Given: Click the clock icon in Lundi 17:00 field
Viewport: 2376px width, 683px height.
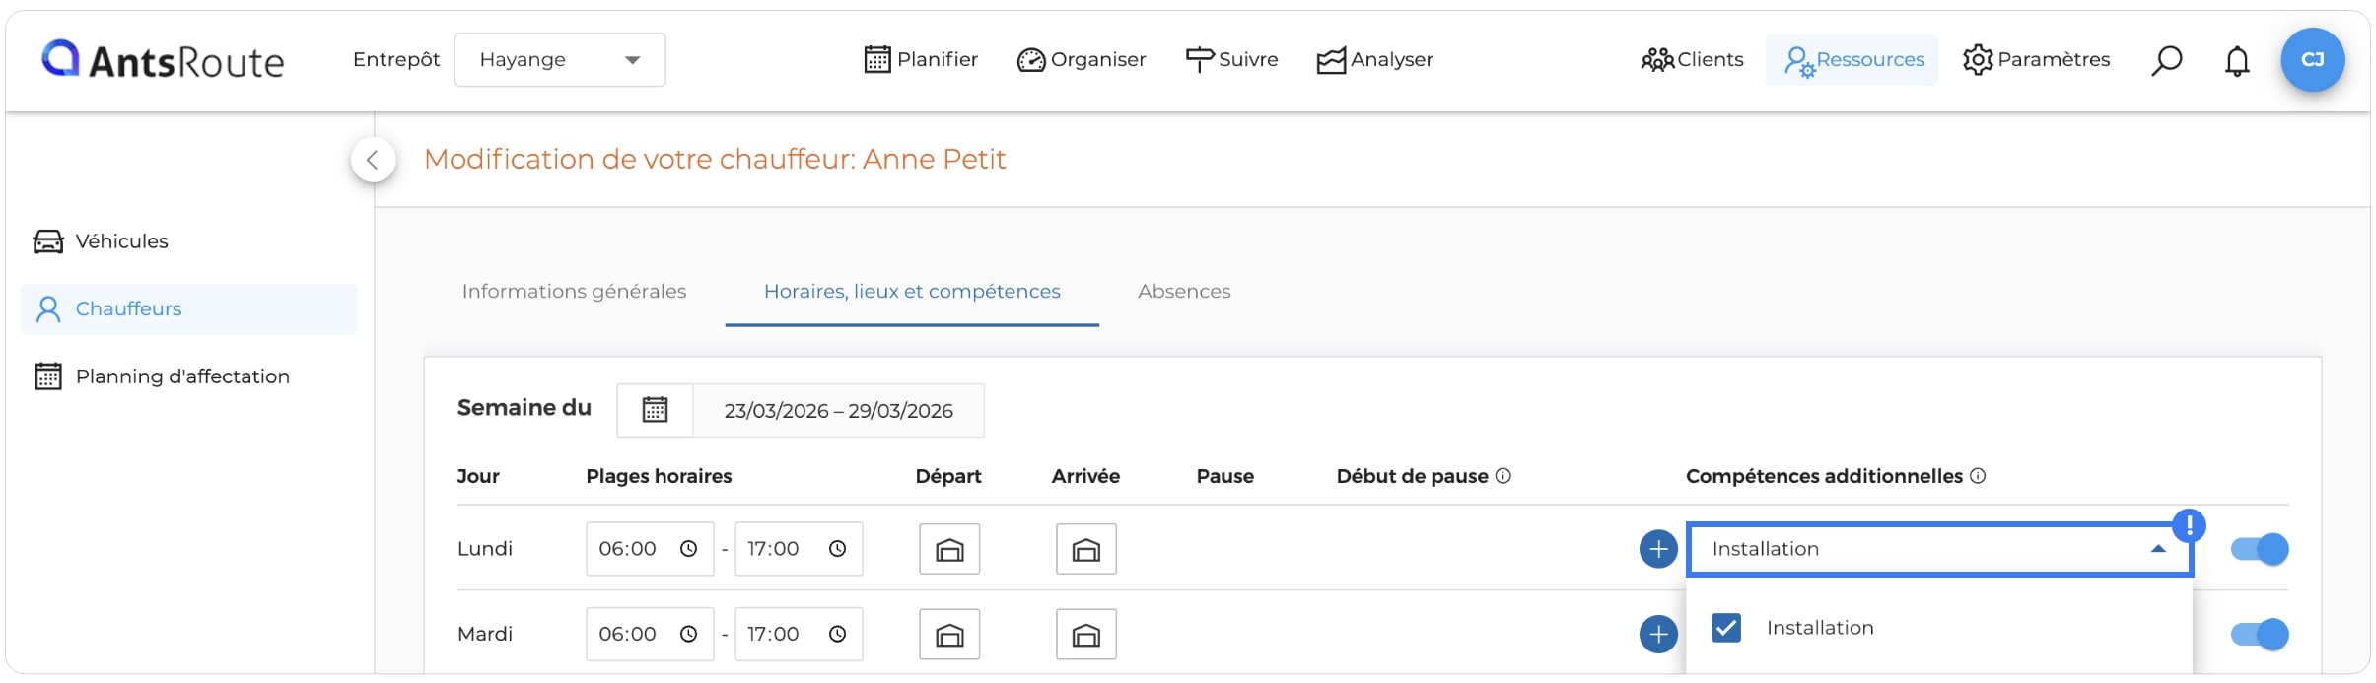Looking at the screenshot, I should click(838, 549).
